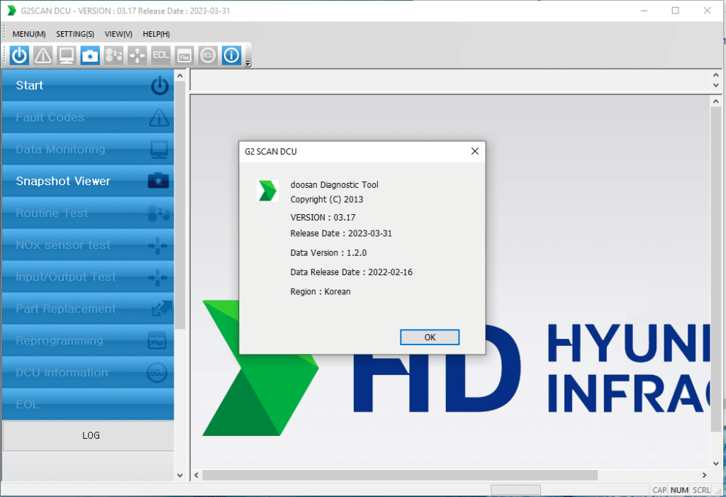Click the Routine Test toolbar icon

pos(113,55)
